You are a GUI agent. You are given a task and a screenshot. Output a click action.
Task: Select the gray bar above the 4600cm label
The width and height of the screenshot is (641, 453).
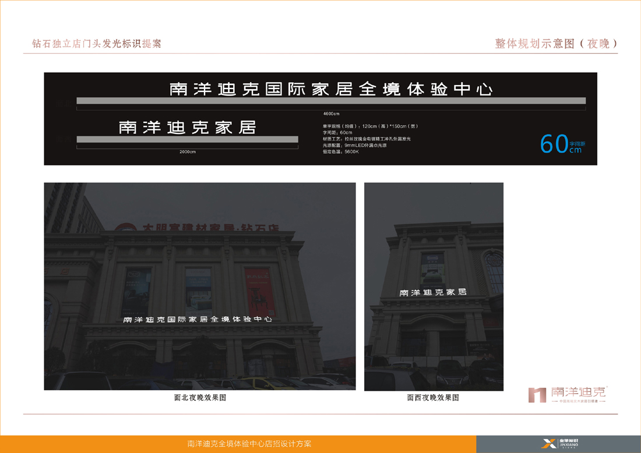[x=331, y=101]
